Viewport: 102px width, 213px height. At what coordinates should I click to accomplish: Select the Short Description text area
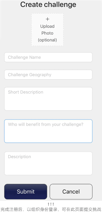coord(48,99)
